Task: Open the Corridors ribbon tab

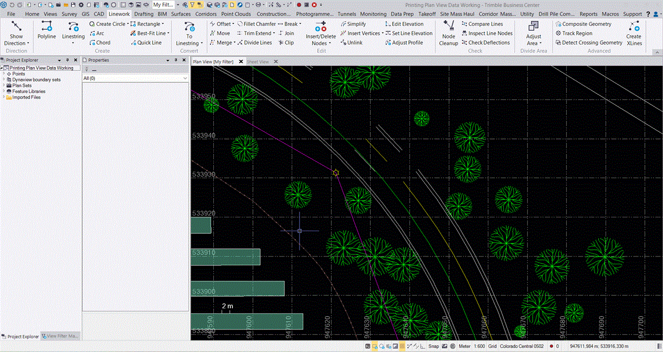Action: 206,14
